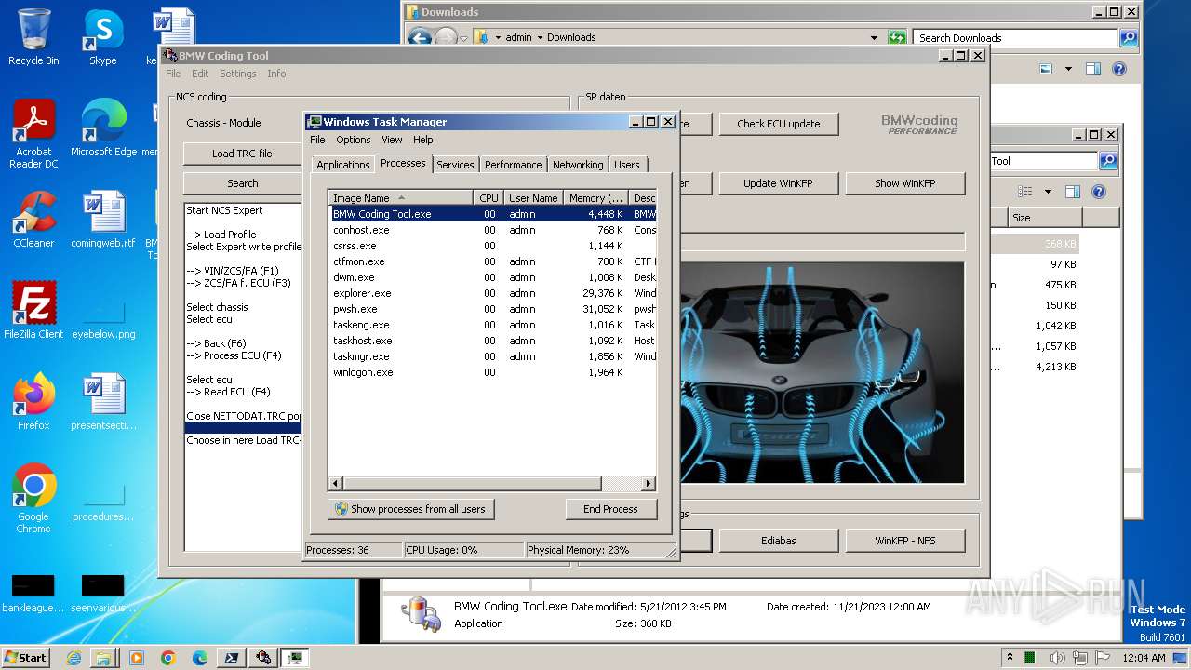Switch to the Applications tab
This screenshot has height=670, width=1191.
(x=342, y=165)
